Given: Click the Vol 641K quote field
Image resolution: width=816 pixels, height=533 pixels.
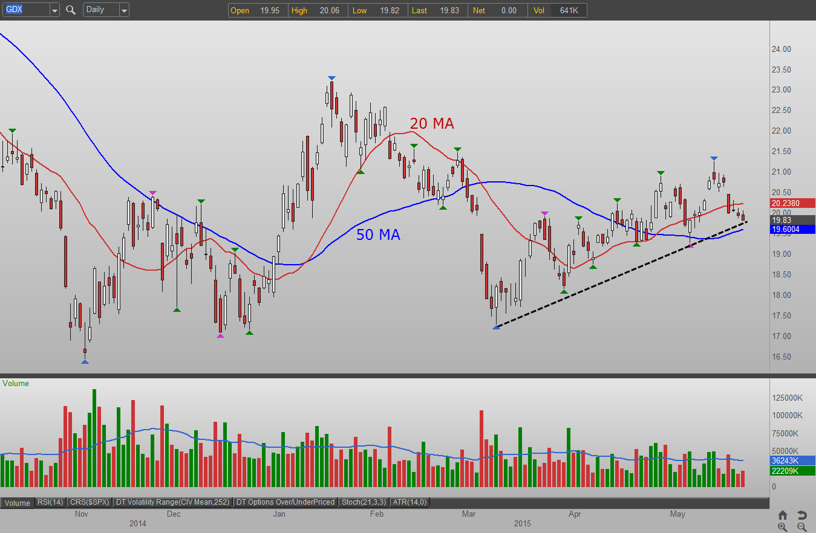Looking at the screenshot, I should [557, 10].
